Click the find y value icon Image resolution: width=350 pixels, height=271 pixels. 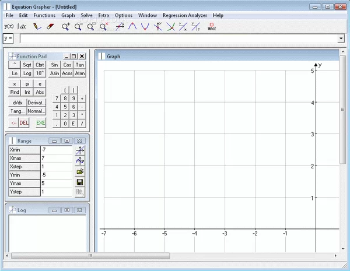[196, 27]
